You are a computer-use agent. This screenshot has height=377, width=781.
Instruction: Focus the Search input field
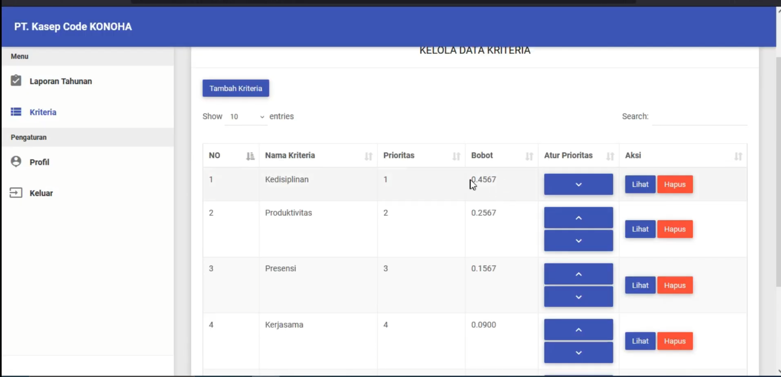tap(699, 117)
